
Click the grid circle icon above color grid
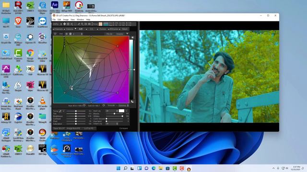coord(71,34)
